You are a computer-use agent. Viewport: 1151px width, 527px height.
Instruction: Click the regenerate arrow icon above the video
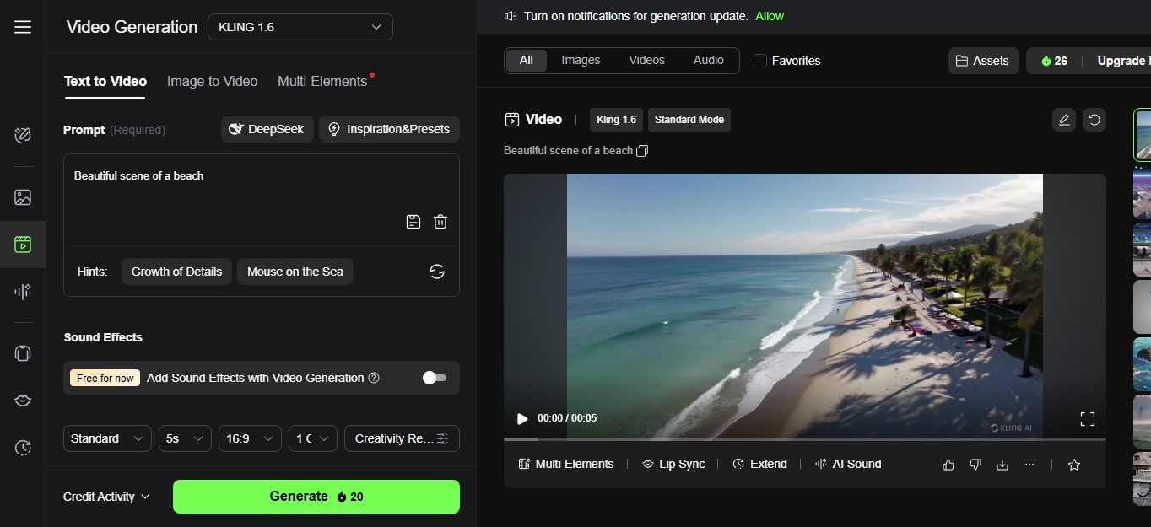coord(1094,120)
